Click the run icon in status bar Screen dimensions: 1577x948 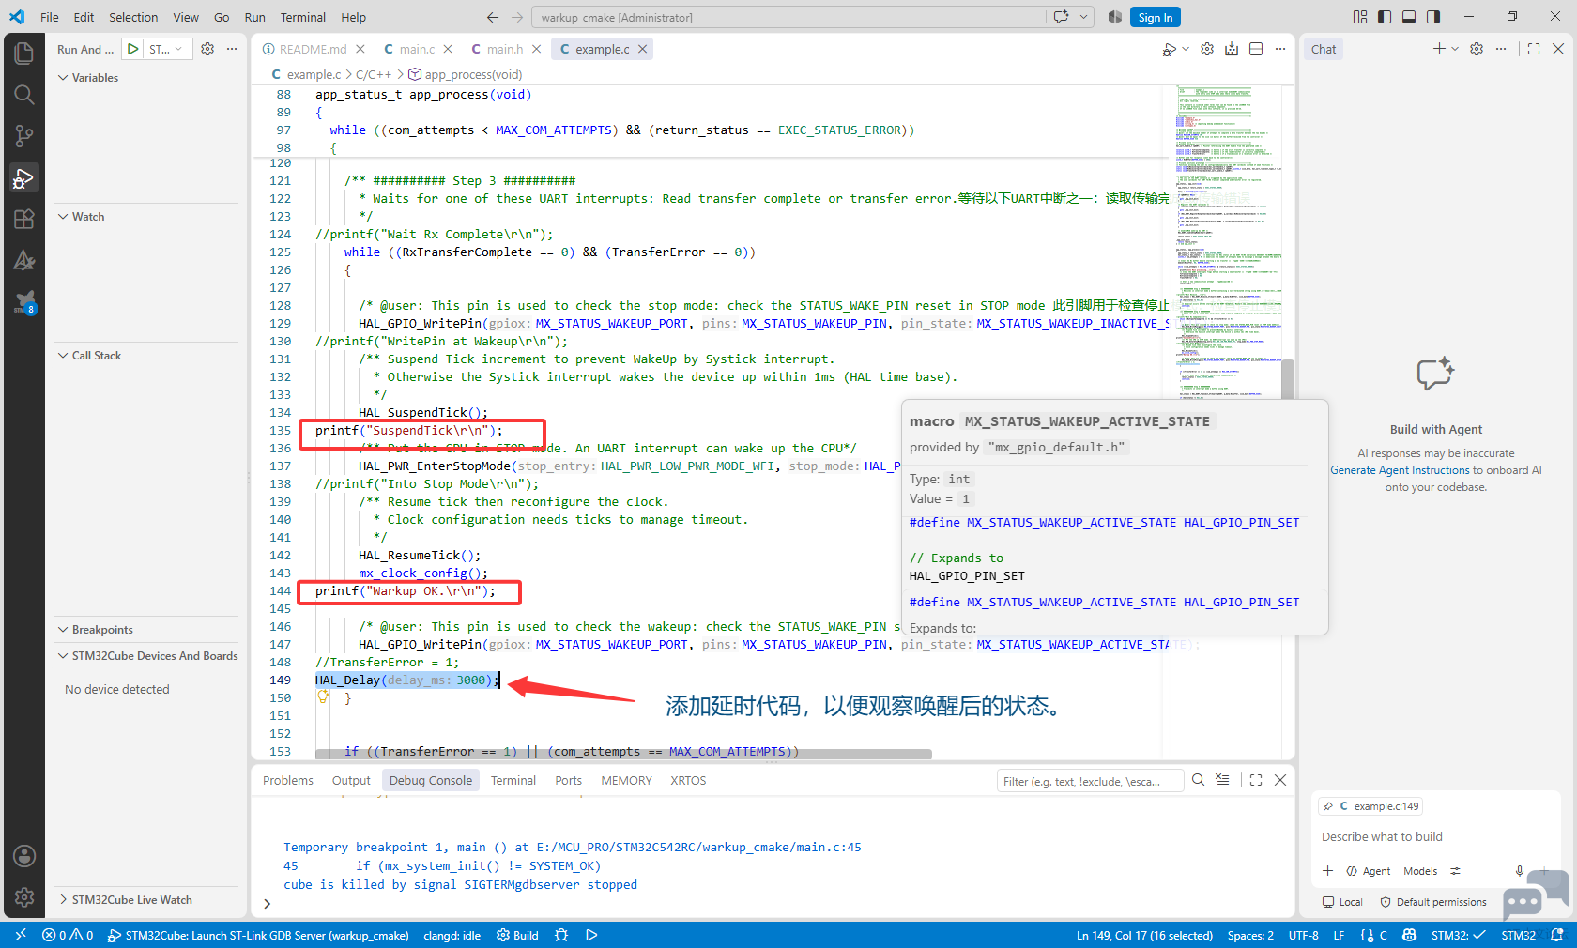(591, 935)
